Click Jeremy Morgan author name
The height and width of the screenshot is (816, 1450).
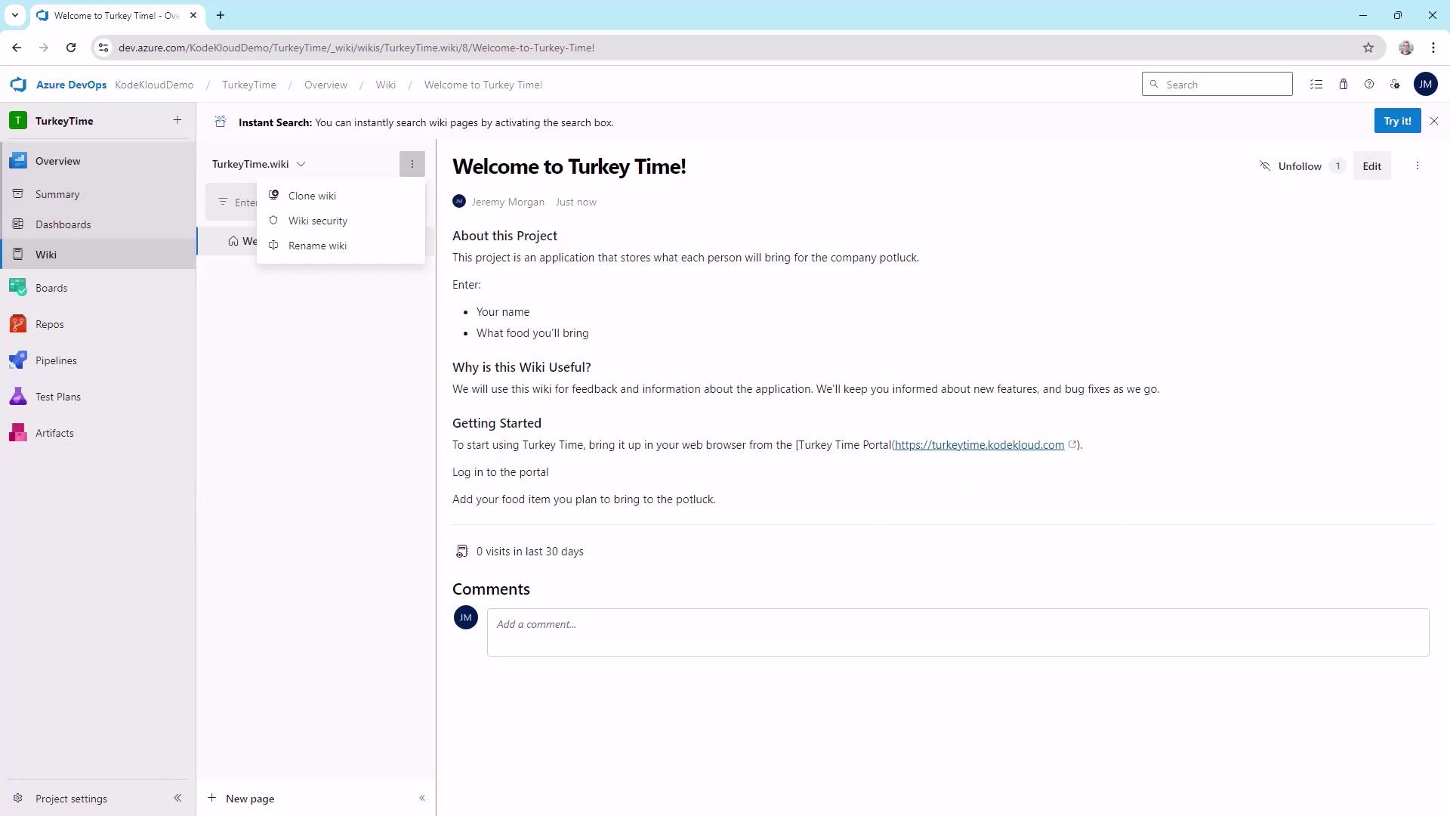[x=507, y=202]
